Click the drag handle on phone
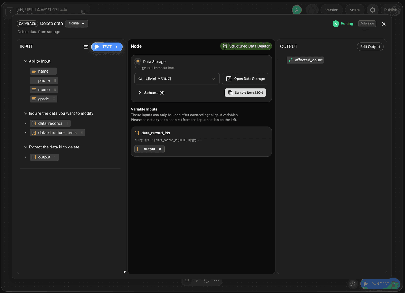 coord(55,80)
